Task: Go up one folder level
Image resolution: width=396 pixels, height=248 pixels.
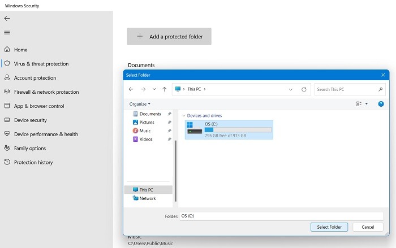Action: click(165, 89)
